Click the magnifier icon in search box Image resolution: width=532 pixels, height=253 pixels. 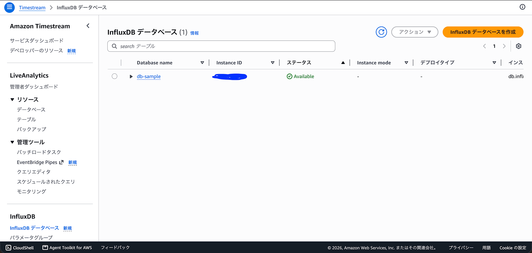114,46
